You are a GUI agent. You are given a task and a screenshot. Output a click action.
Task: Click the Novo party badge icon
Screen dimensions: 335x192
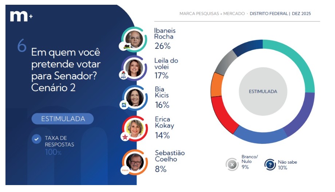[124, 170]
